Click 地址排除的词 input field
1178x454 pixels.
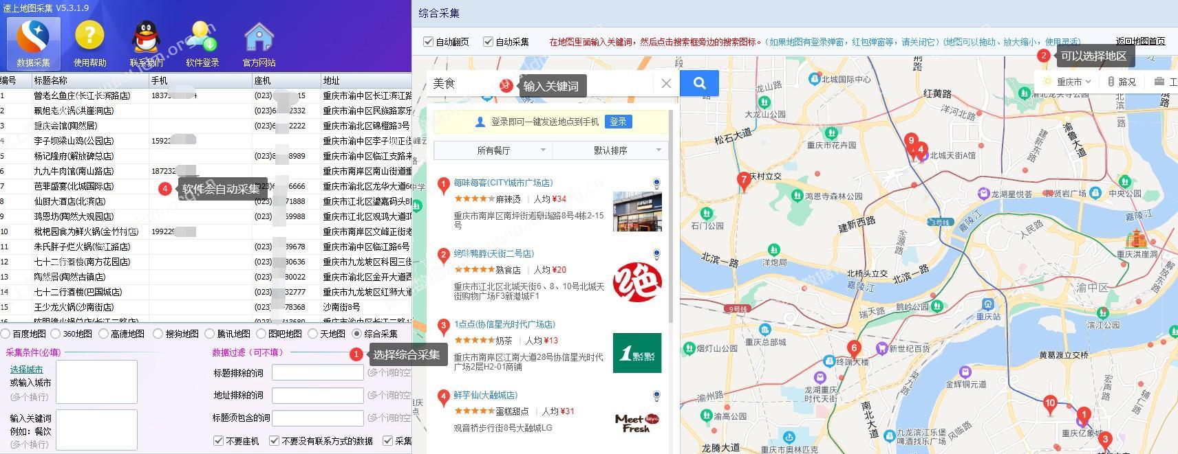click(x=317, y=395)
